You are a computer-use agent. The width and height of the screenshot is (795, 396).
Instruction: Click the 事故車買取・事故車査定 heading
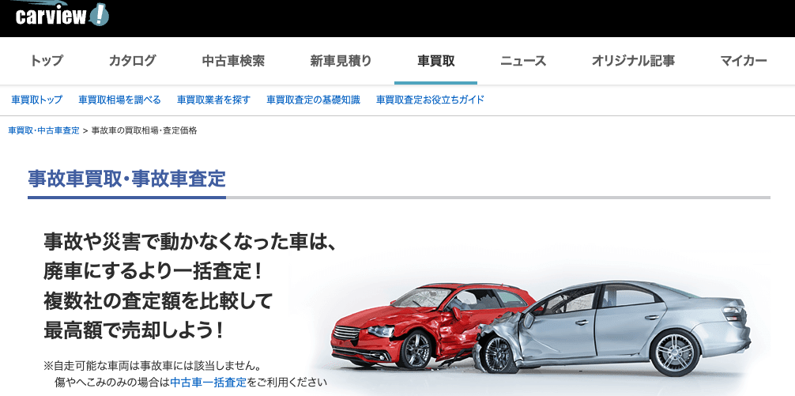(x=126, y=179)
